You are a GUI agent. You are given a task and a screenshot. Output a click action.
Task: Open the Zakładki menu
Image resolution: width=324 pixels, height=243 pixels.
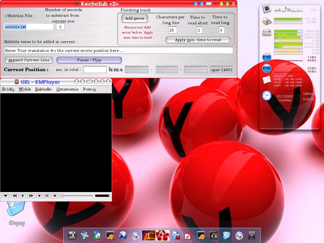pyautogui.click(x=43, y=89)
